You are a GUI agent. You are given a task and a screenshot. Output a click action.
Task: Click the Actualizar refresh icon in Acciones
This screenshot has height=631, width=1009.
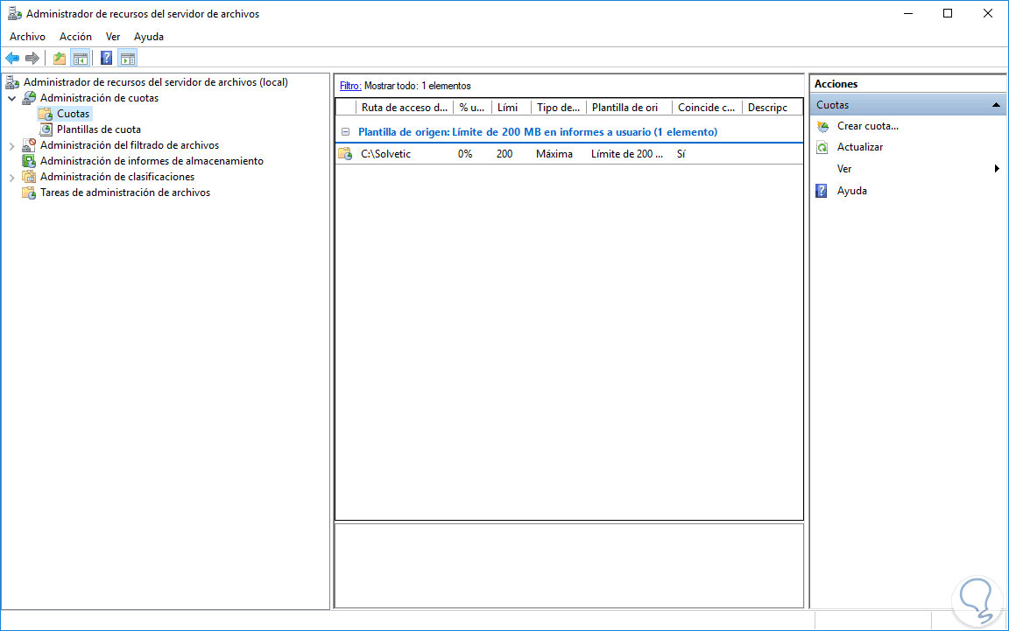tap(822, 147)
